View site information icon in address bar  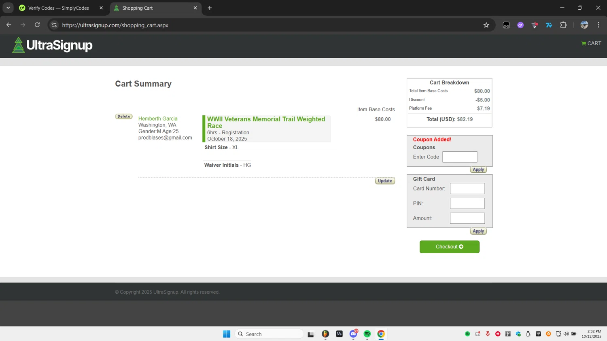click(54, 25)
